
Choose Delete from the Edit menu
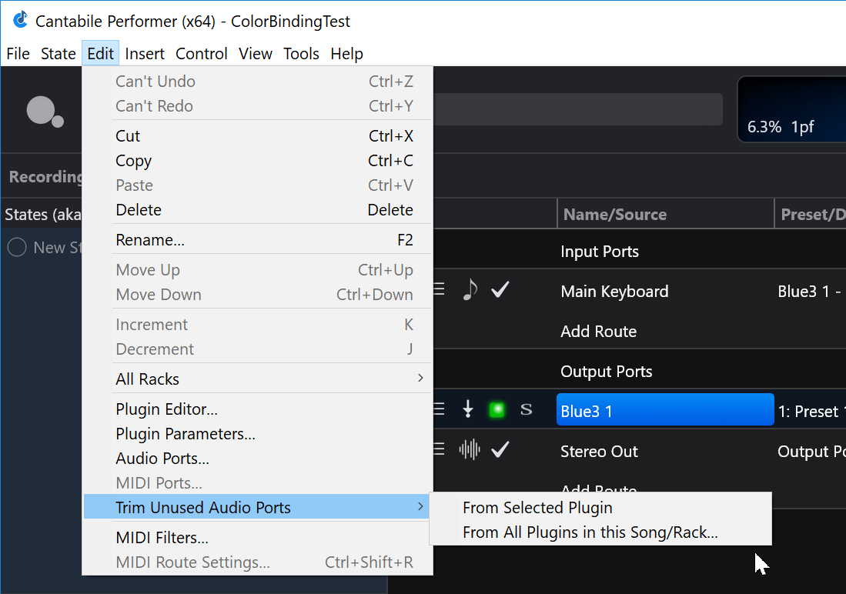point(258,210)
